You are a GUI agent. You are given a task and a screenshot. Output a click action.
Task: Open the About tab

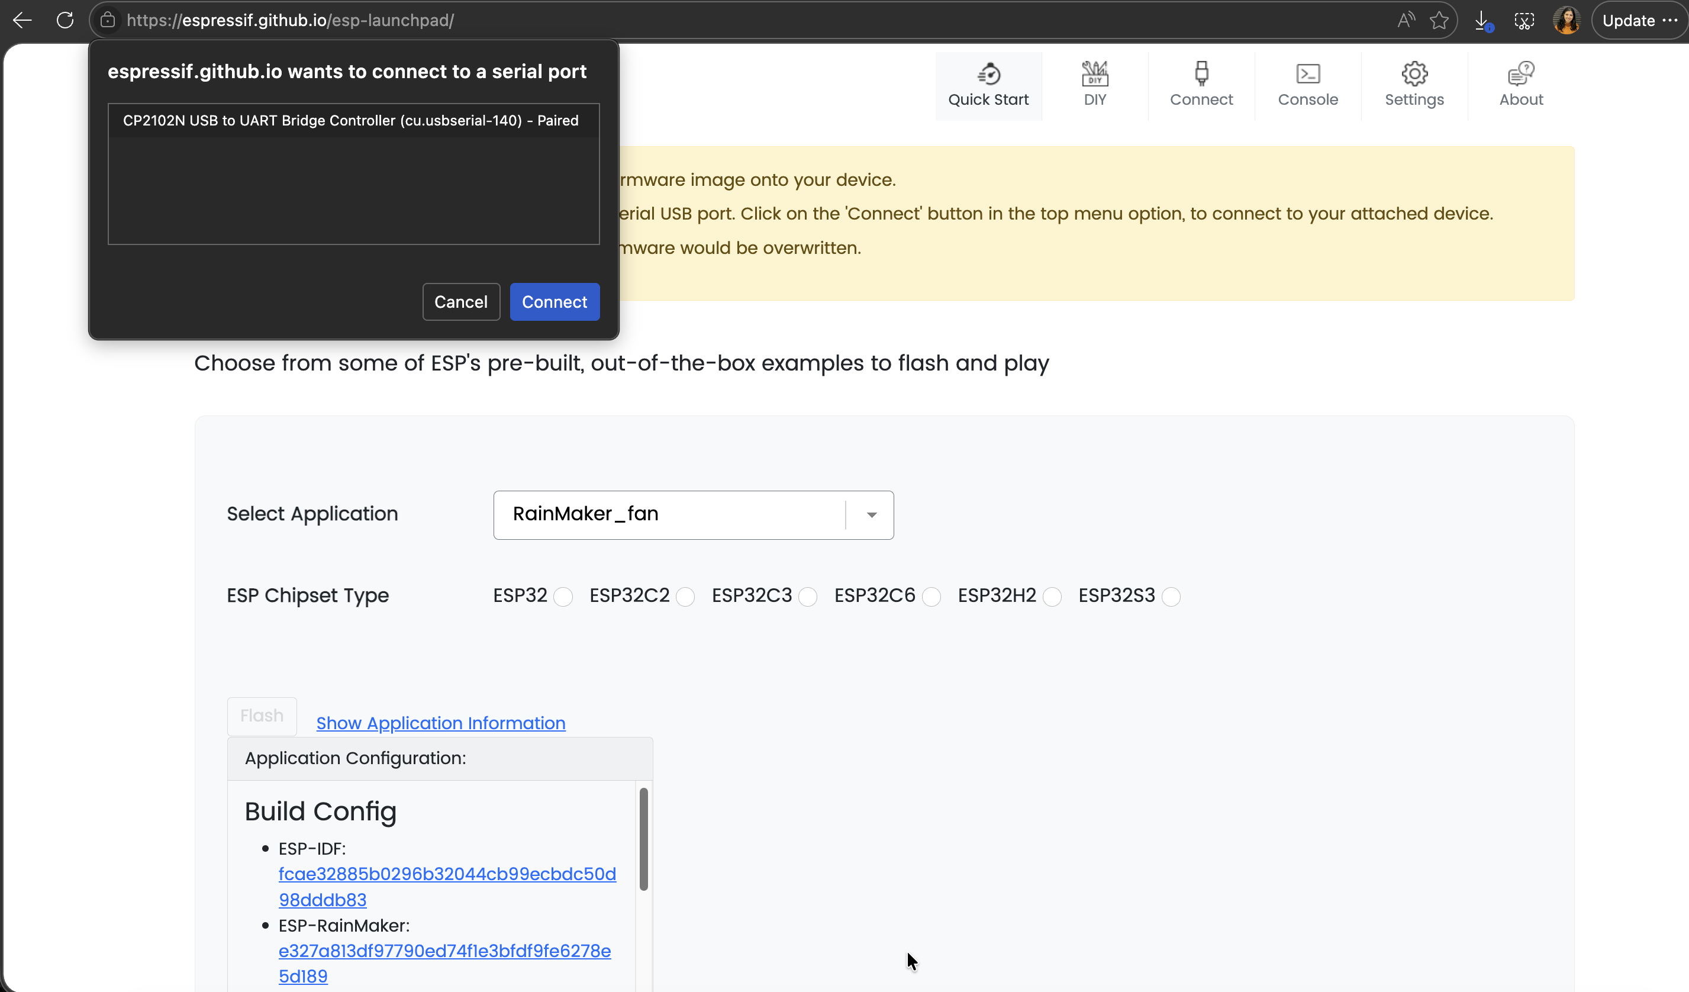click(1521, 86)
